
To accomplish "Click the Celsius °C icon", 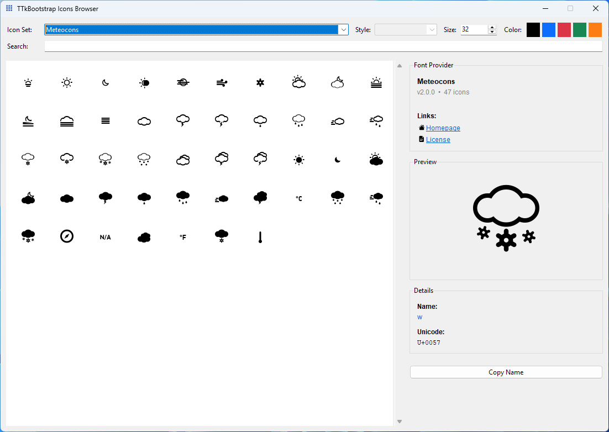I will click(x=298, y=198).
